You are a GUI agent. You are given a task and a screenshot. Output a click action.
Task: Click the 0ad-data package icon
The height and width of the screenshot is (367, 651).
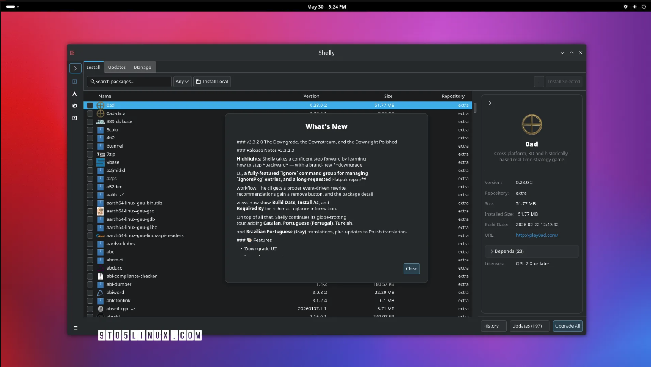(100, 113)
